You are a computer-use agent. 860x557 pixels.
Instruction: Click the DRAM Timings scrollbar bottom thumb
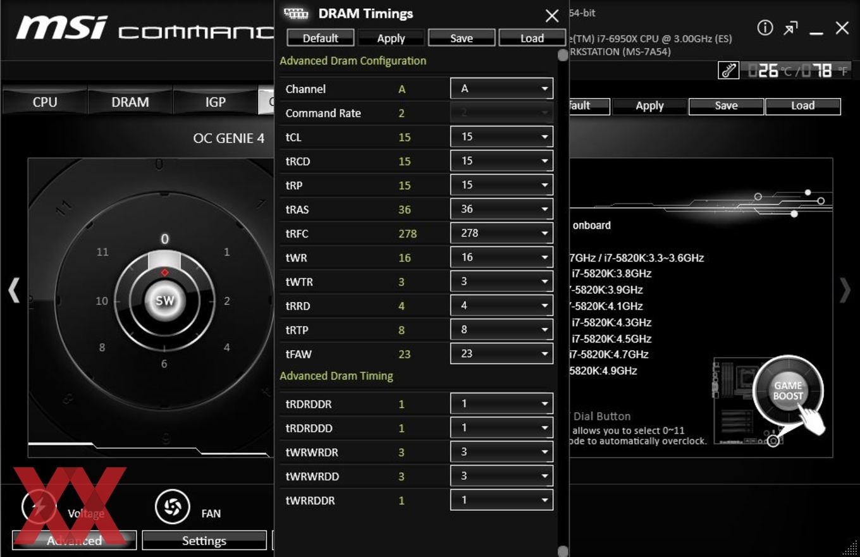tap(563, 551)
